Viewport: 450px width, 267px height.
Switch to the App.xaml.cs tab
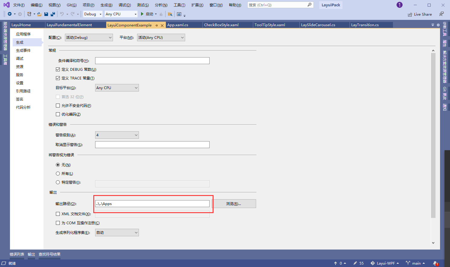point(178,25)
